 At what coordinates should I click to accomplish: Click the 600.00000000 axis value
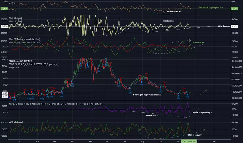pos(236,61)
